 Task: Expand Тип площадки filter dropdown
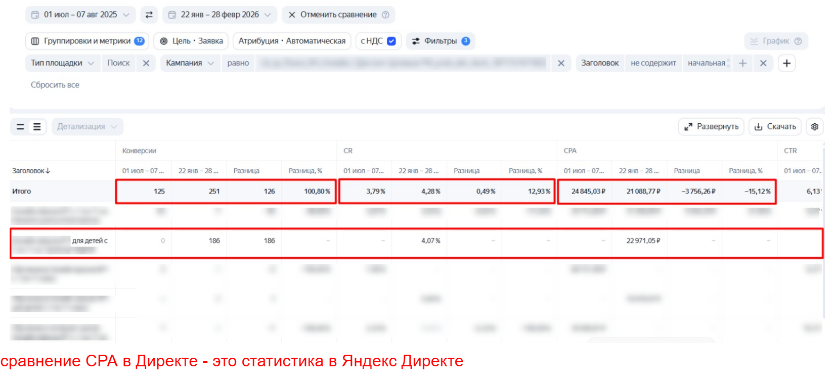[62, 63]
